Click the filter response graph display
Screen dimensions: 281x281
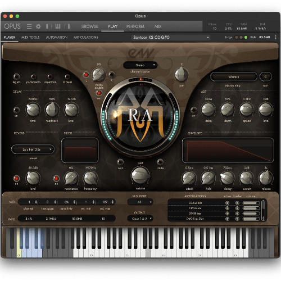coord(80,150)
